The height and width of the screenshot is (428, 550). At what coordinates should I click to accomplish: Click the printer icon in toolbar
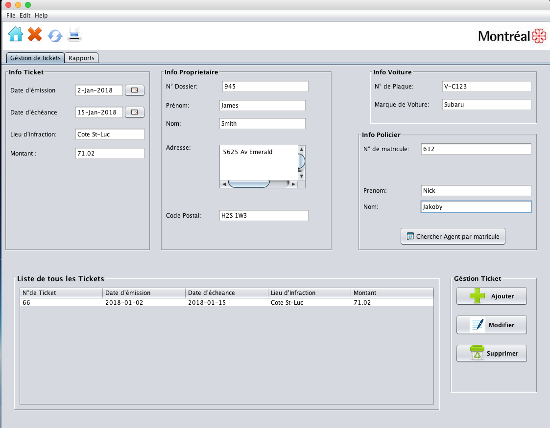click(74, 34)
